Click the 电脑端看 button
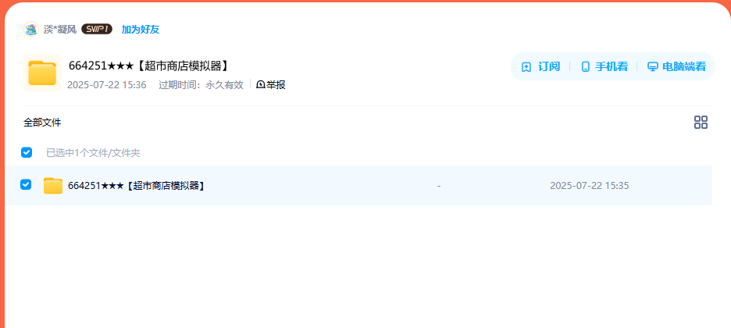Image resolution: width=731 pixels, height=328 pixels. (x=676, y=66)
